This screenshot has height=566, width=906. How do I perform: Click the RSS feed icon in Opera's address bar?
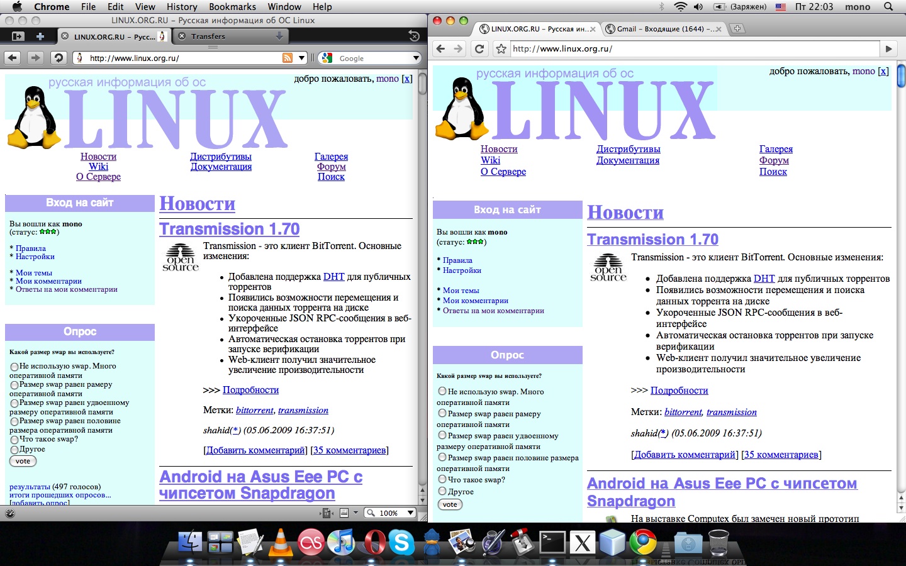(x=288, y=58)
